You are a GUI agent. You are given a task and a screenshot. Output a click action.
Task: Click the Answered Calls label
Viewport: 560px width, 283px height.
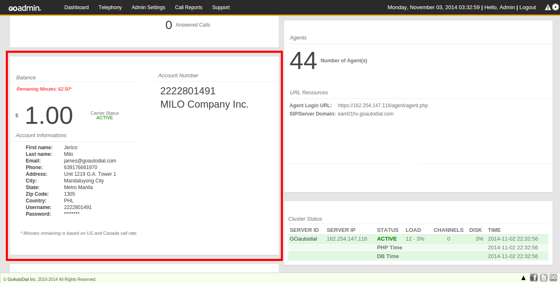click(x=193, y=25)
